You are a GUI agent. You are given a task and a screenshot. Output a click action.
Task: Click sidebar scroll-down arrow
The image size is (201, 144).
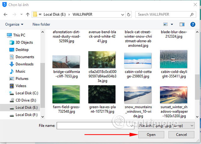[43, 117]
